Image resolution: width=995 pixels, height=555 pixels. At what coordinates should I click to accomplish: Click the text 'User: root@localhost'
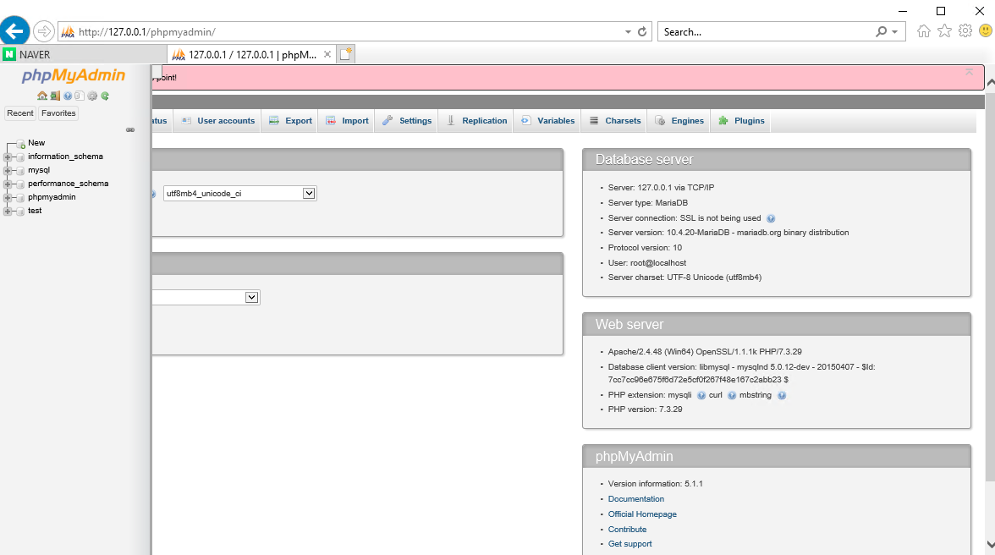coord(647,263)
